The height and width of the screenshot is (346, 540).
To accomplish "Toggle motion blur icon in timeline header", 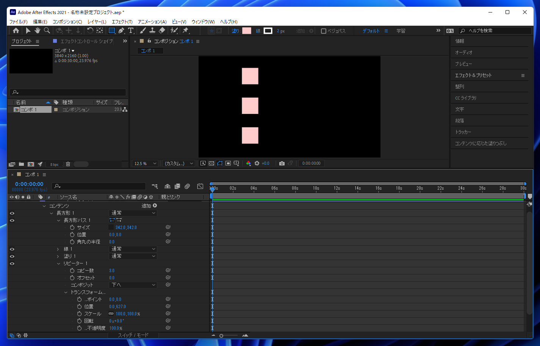I will tap(187, 186).
